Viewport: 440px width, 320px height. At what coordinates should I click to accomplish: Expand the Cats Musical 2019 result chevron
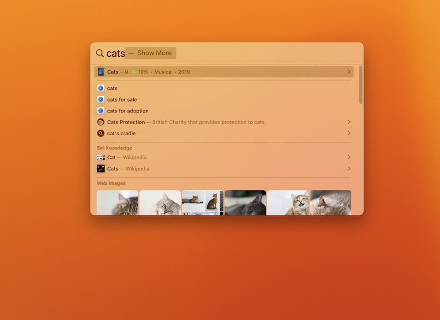(349, 71)
